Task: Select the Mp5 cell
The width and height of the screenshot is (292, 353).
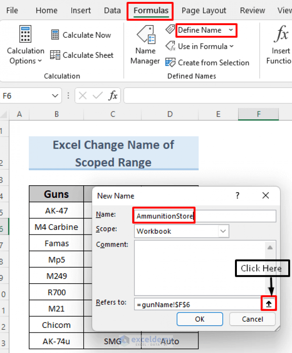Action: tap(56, 260)
